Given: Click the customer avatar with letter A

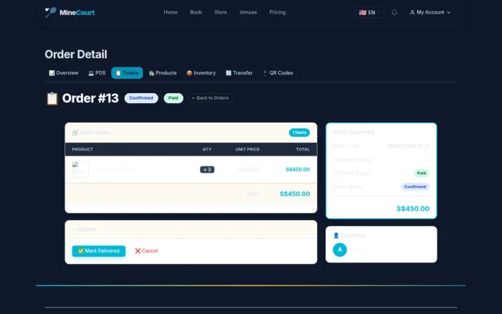Looking at the screenshot, I should (340, 249).
